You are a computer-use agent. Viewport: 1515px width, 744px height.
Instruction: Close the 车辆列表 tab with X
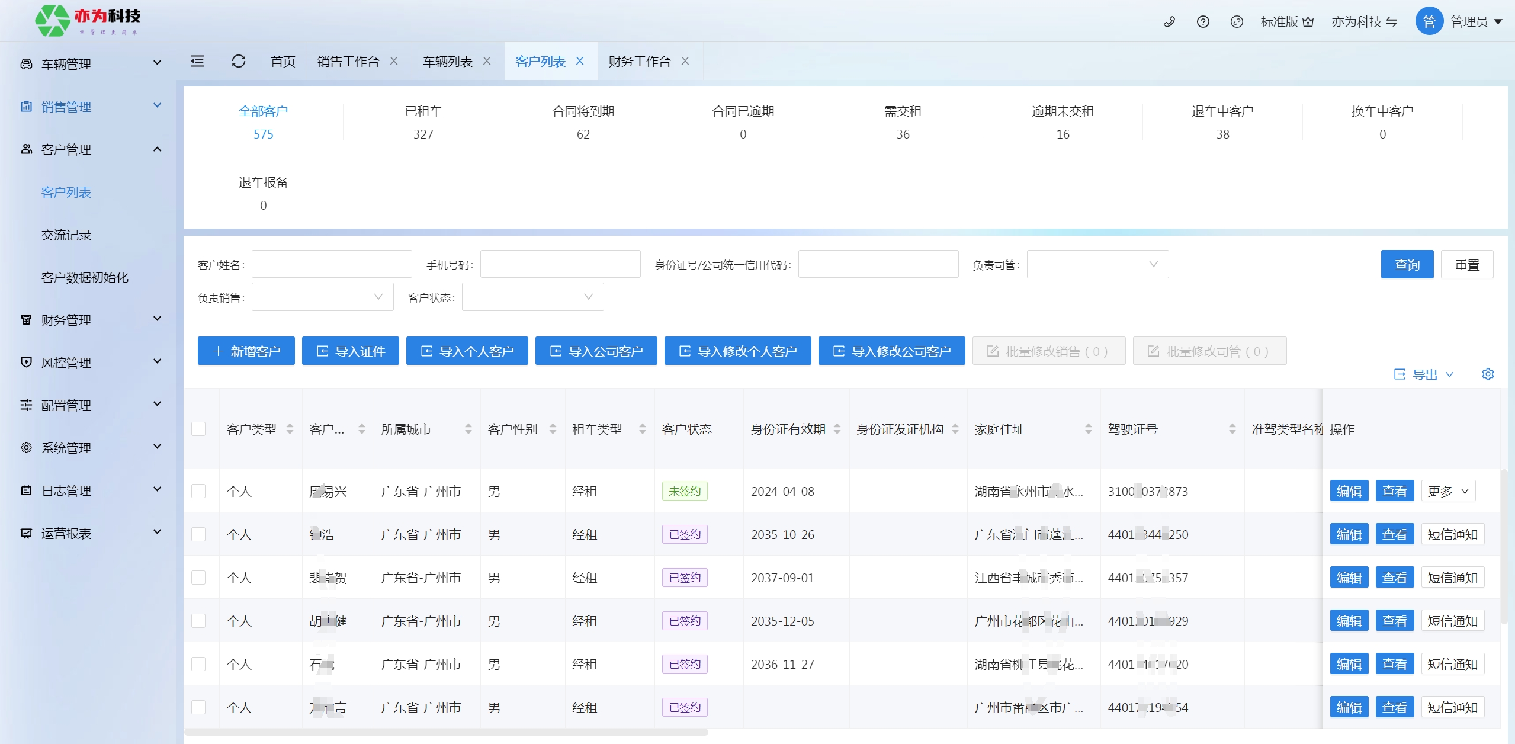(x=487, y=61)
